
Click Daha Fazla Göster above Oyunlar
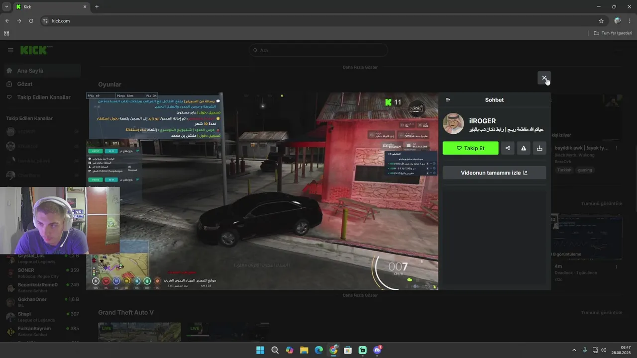(x=360, y=67)
